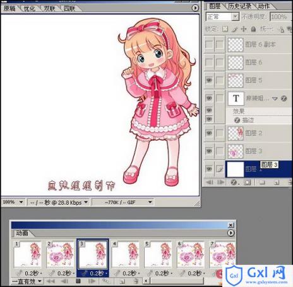Click the opacity 100% field
Viewport: 293px width, 287px height.
pos(279,17)
